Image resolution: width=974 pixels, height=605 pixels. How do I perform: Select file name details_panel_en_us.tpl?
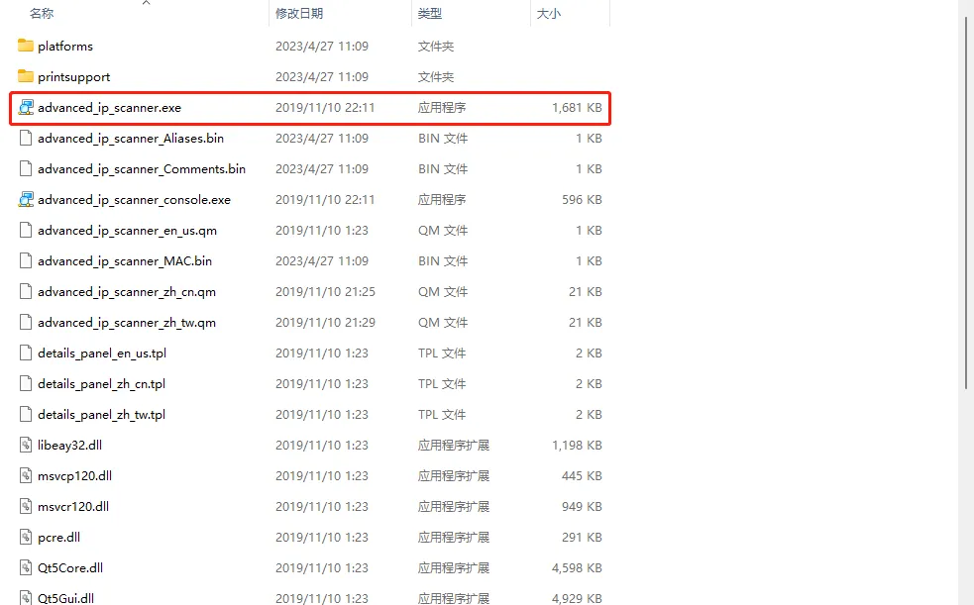click(102, 353)
